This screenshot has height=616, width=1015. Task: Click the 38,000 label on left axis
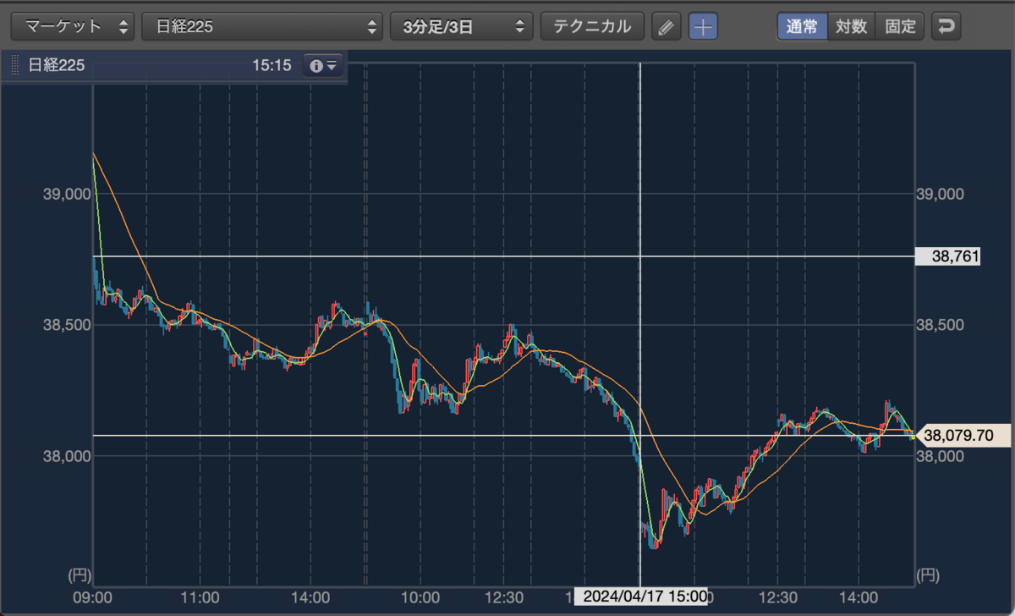pos(66,456)
